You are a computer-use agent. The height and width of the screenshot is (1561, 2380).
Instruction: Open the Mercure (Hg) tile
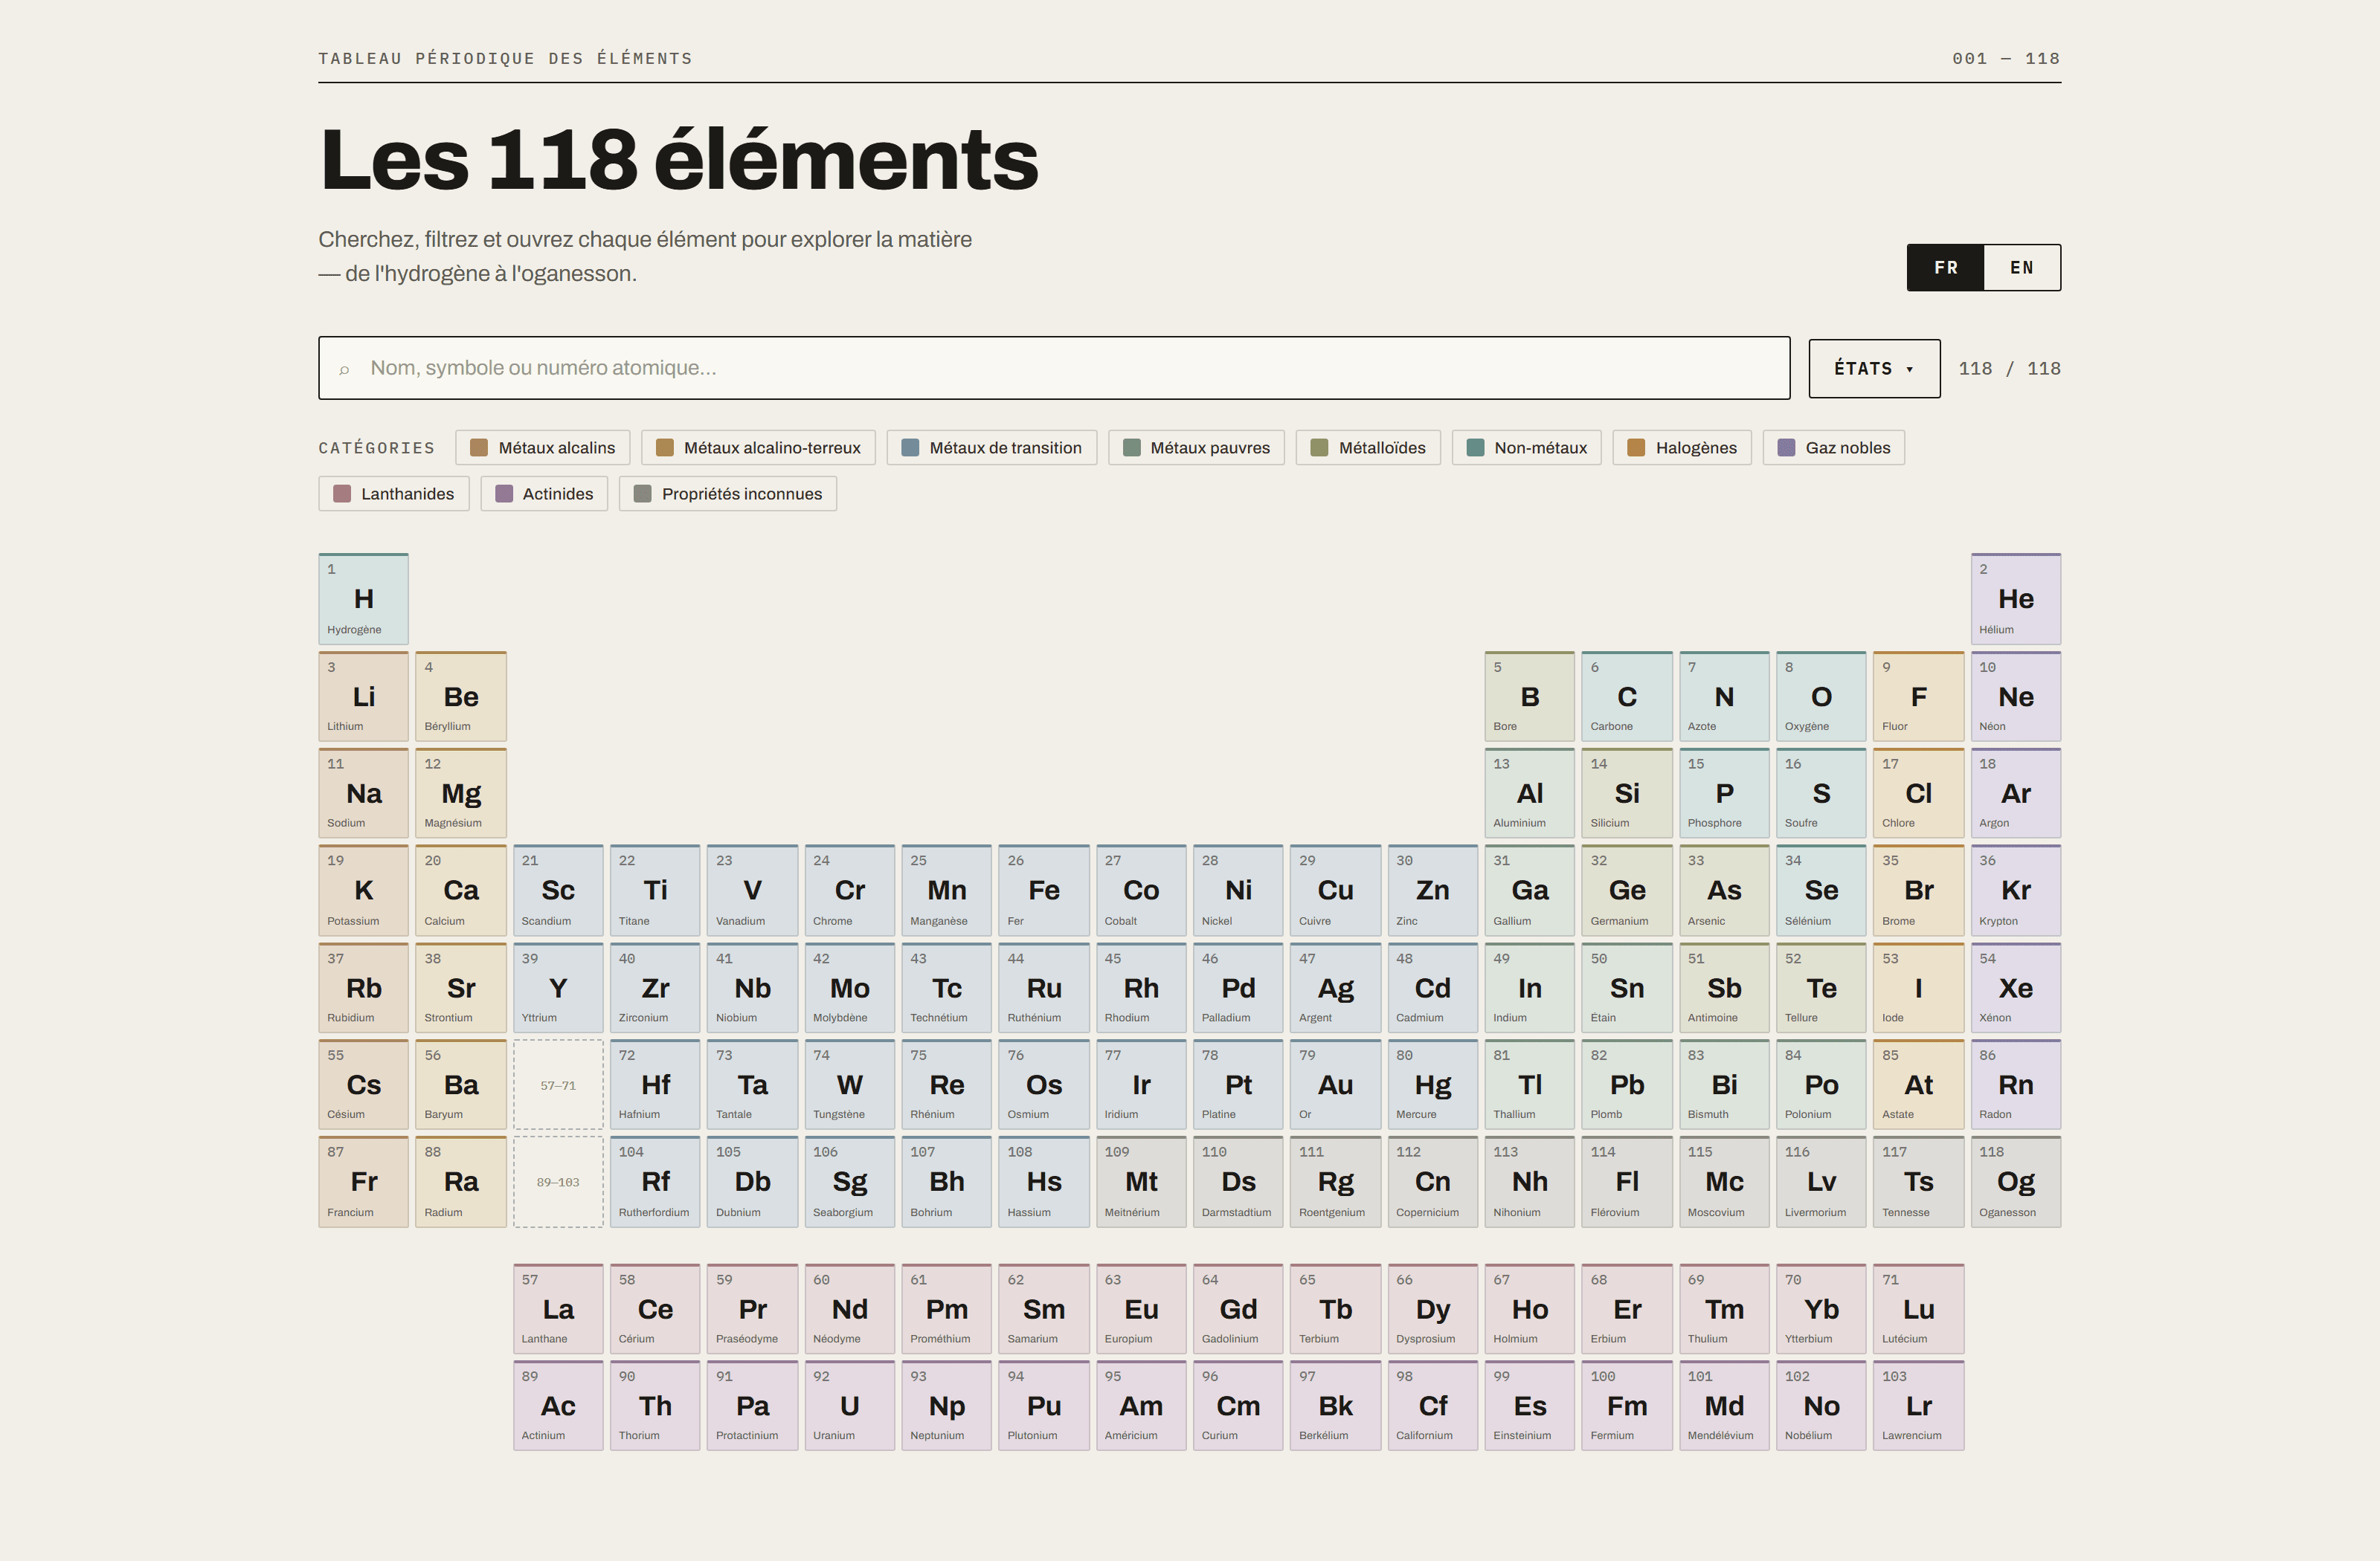[x=1432, y=1085]
